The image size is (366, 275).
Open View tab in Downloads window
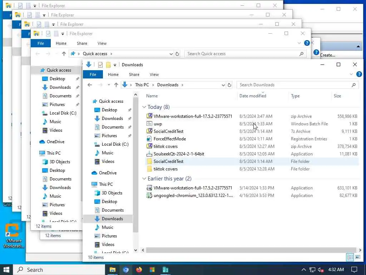(x=154, y=74)
